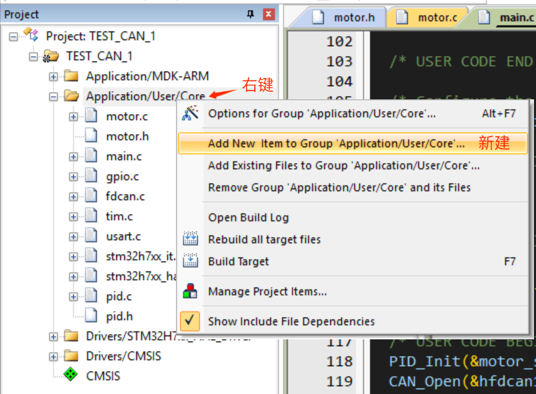Click the Options for Group wand icon

[191, 113]
